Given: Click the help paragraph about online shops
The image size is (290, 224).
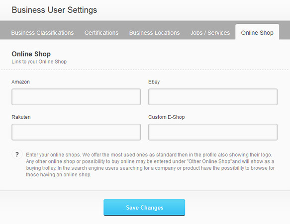Looking at the screenshot, I should [150, 164].
